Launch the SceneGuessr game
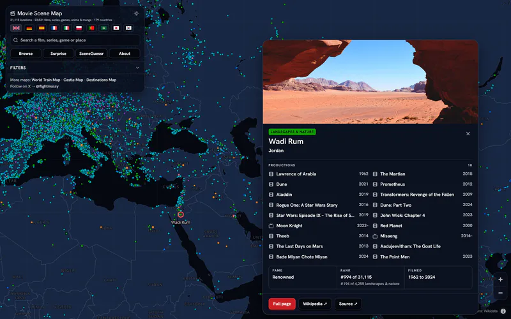This screenshot has height=319, width=511. 91,54
